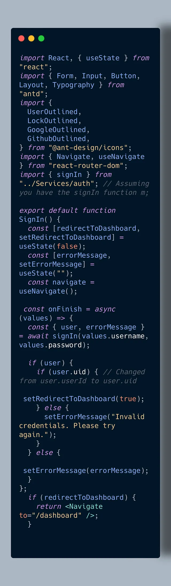Click the onFinish constant name
171x586 pixels.
(65, 309)
